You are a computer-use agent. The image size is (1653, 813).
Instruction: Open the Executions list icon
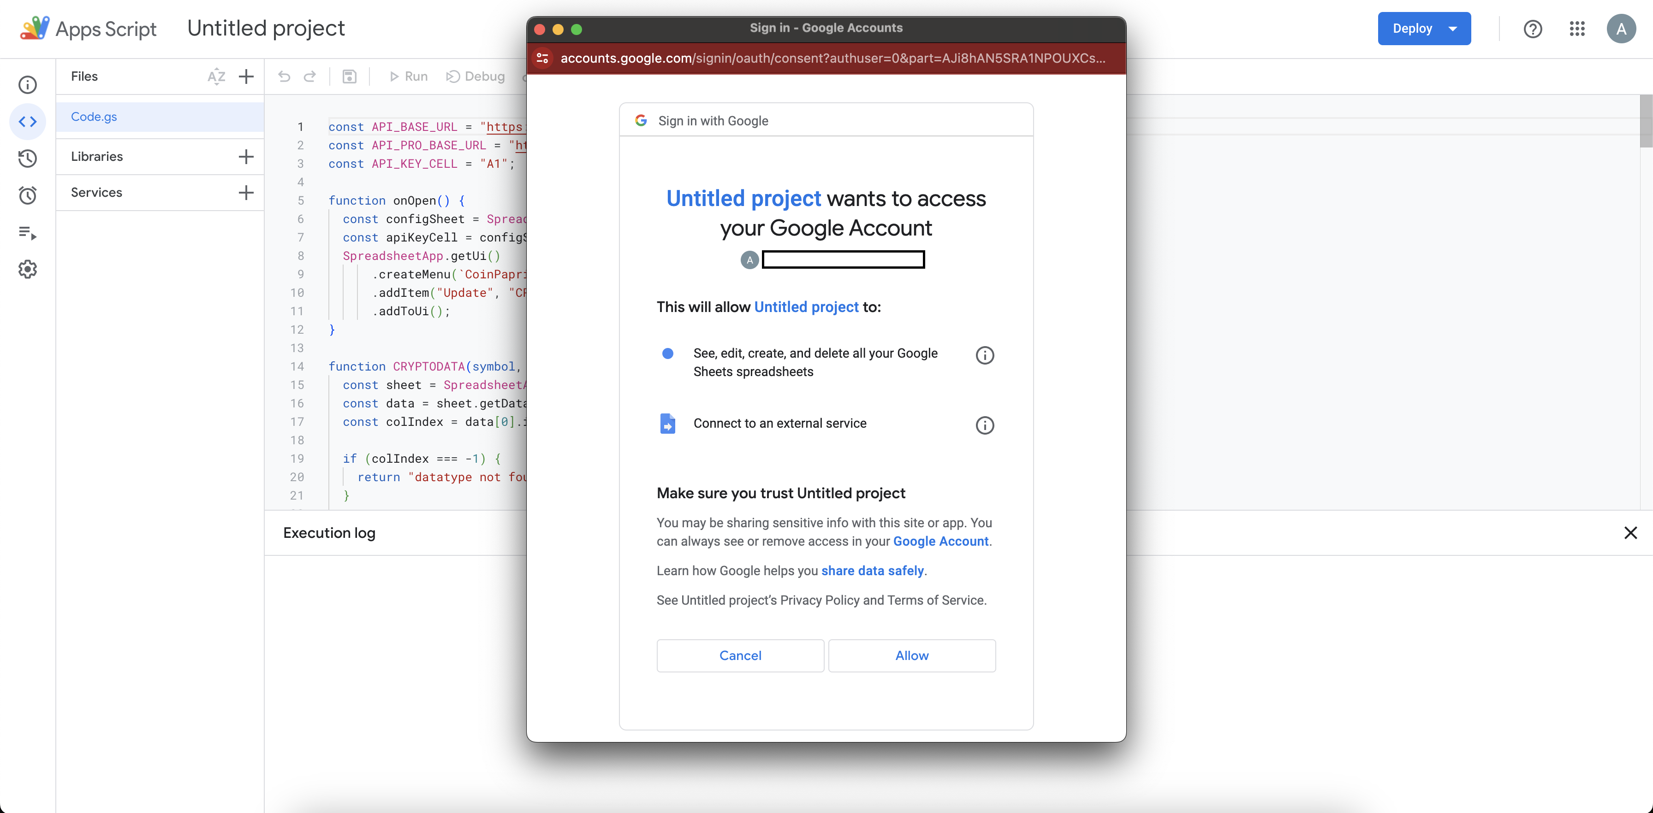point(28,233)
